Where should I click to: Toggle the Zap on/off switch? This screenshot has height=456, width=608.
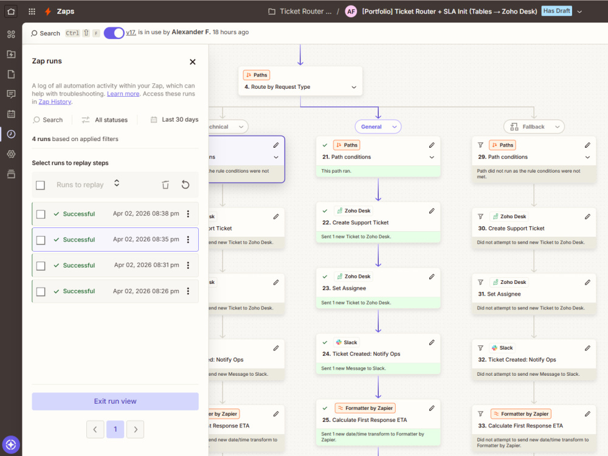[x=114, y=33]
